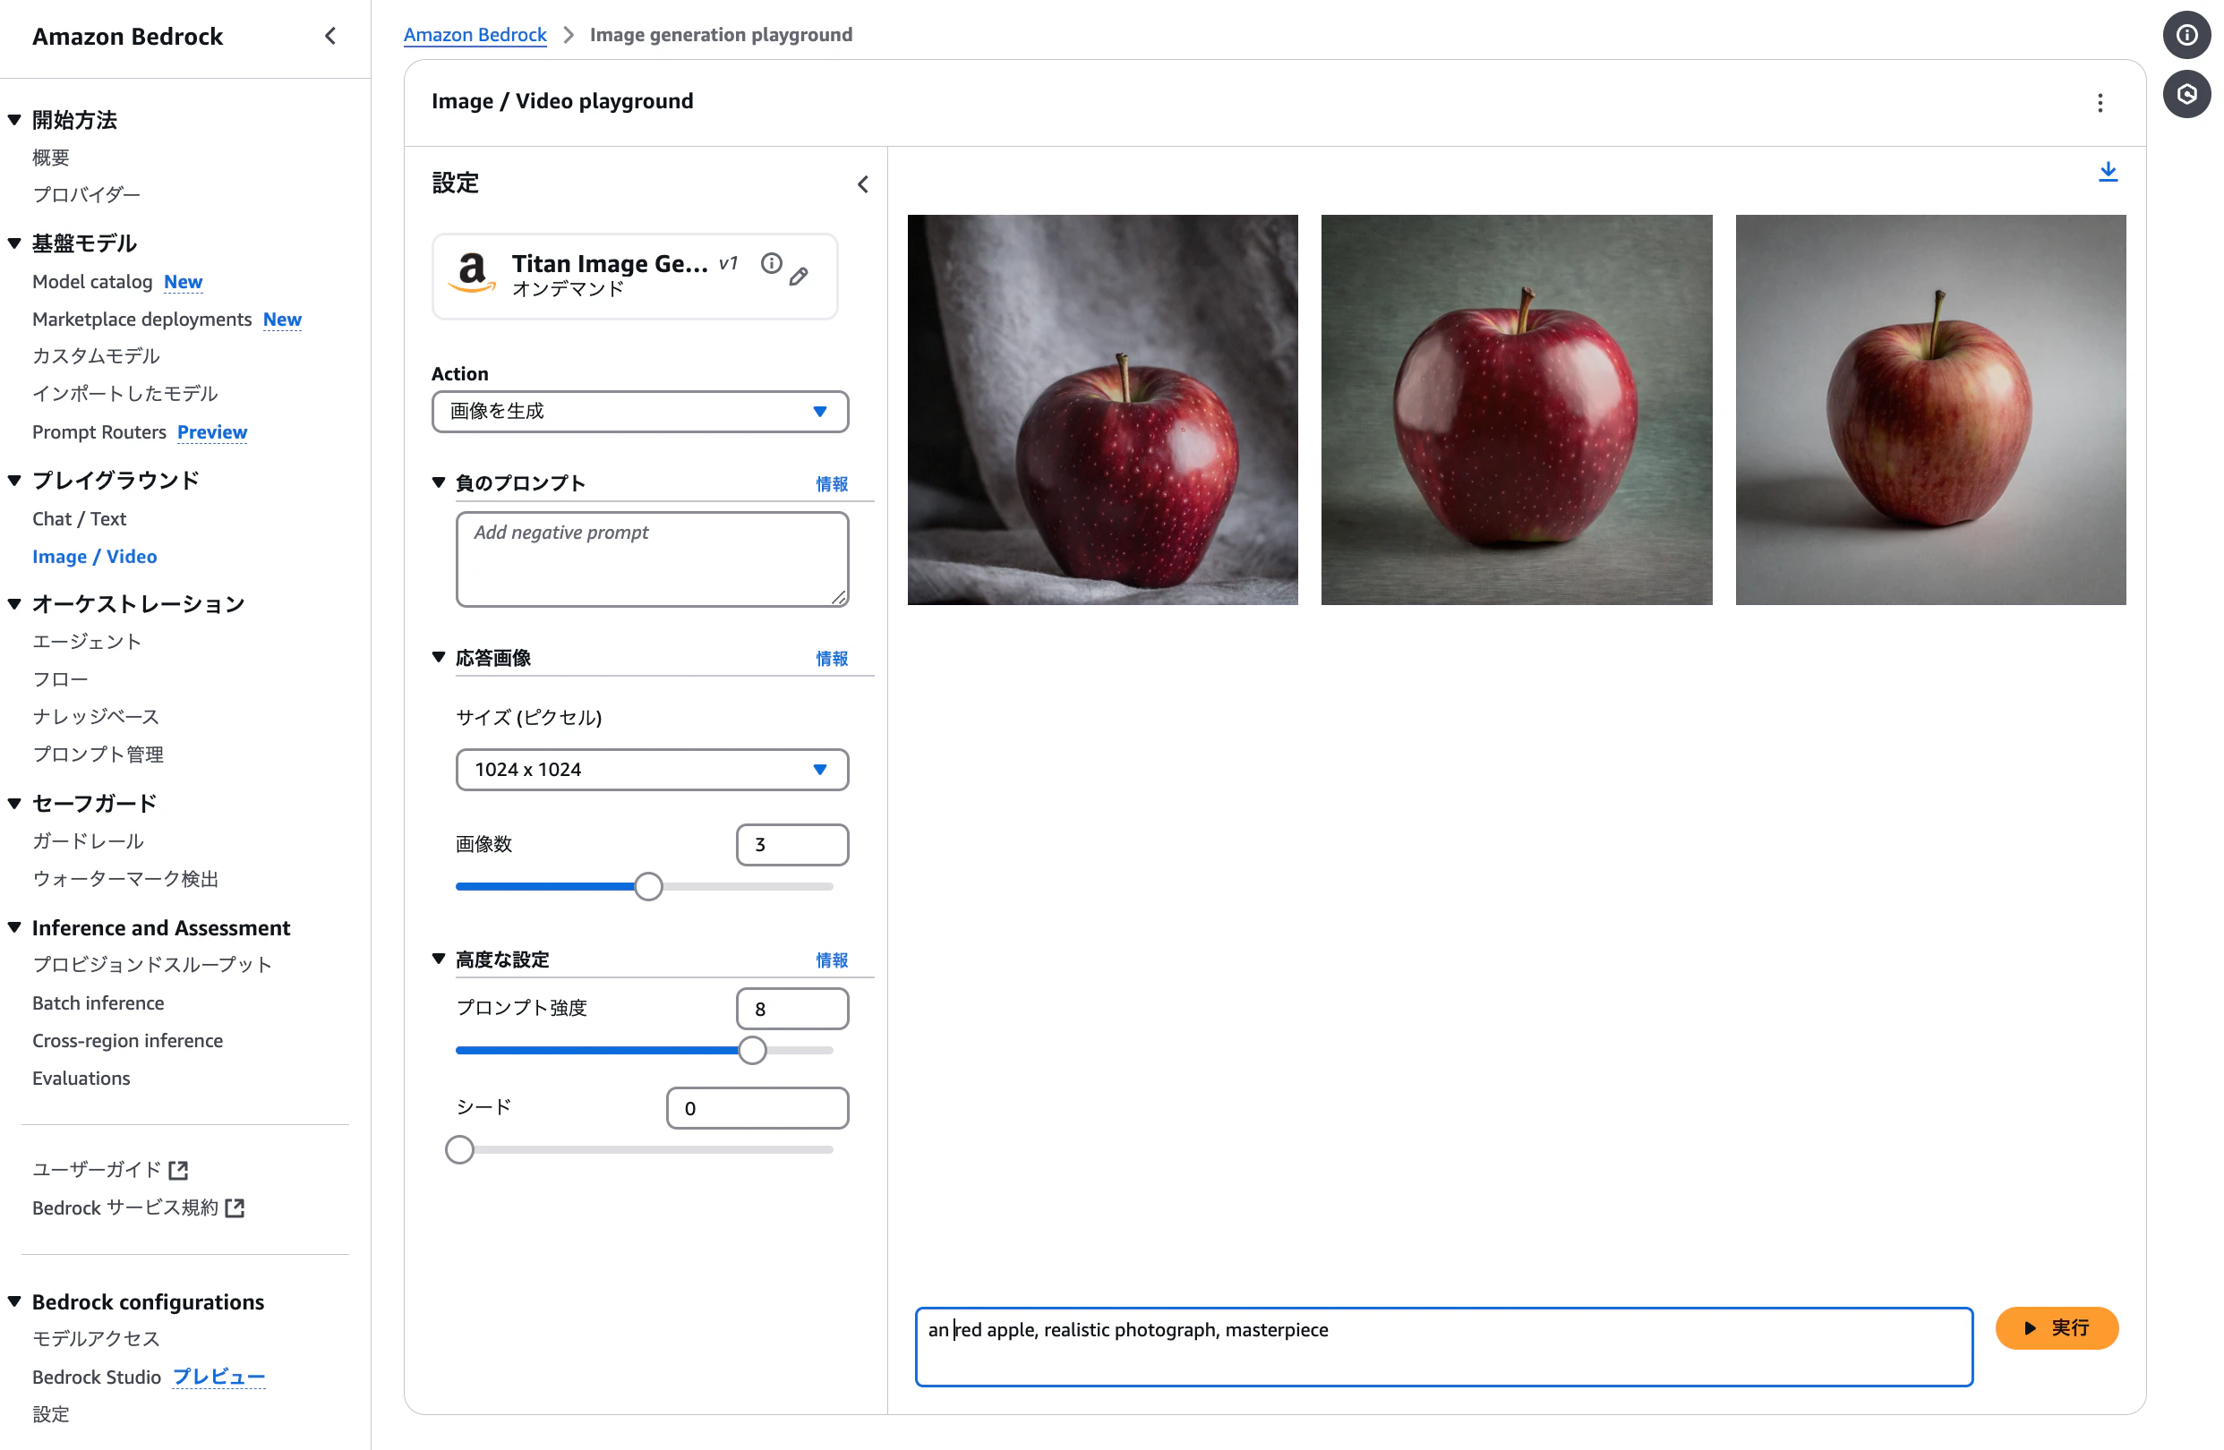This screenshot has height=1450, width=2224.
Task: Open Batch inference page
Action: 98,1002
